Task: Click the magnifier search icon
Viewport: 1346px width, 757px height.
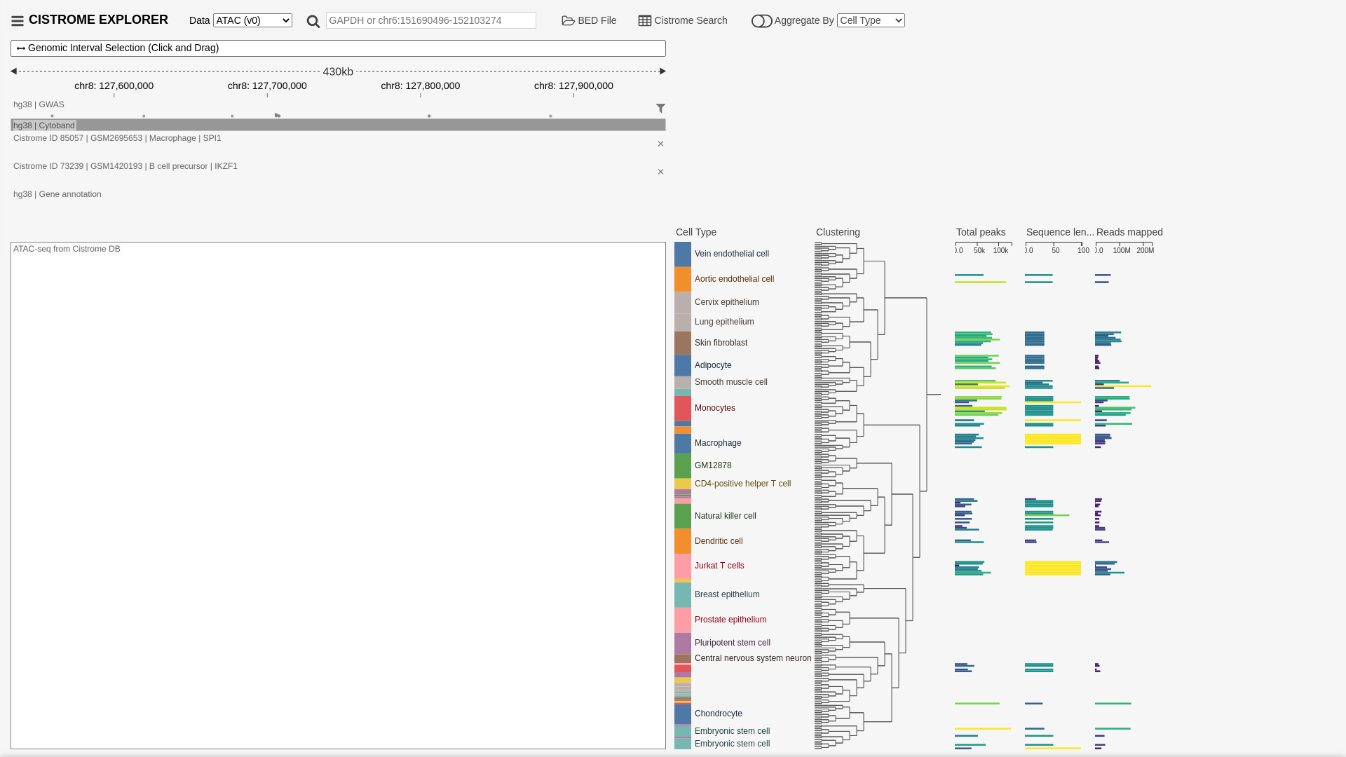Action: pyautogui.click(x=313, y=22)
